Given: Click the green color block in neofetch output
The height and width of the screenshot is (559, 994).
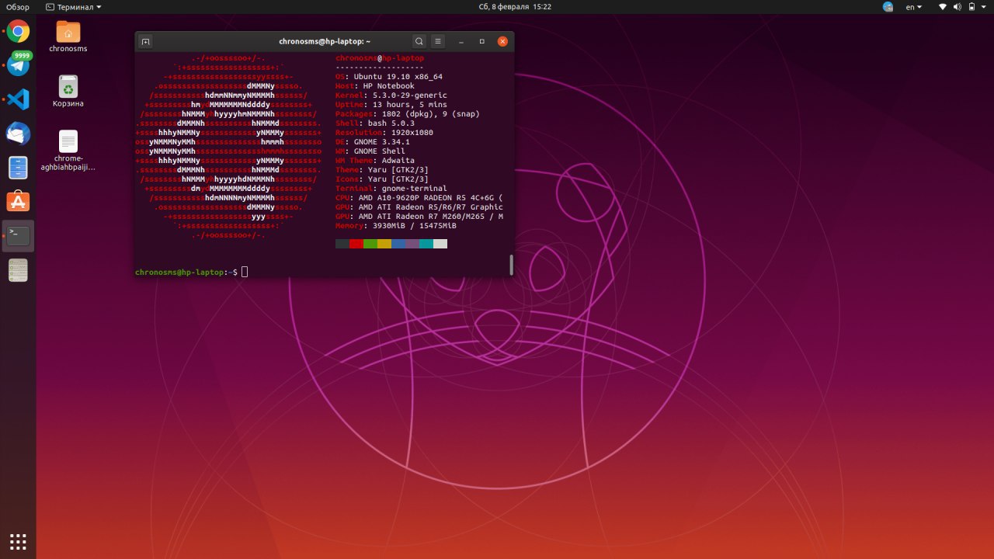Looking at the screenshot, I should (x=370, y=244).
